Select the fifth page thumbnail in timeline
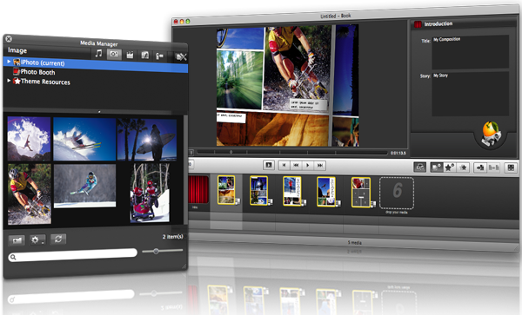This screenshot has height=315, width=522. click(x=361, y=193)
